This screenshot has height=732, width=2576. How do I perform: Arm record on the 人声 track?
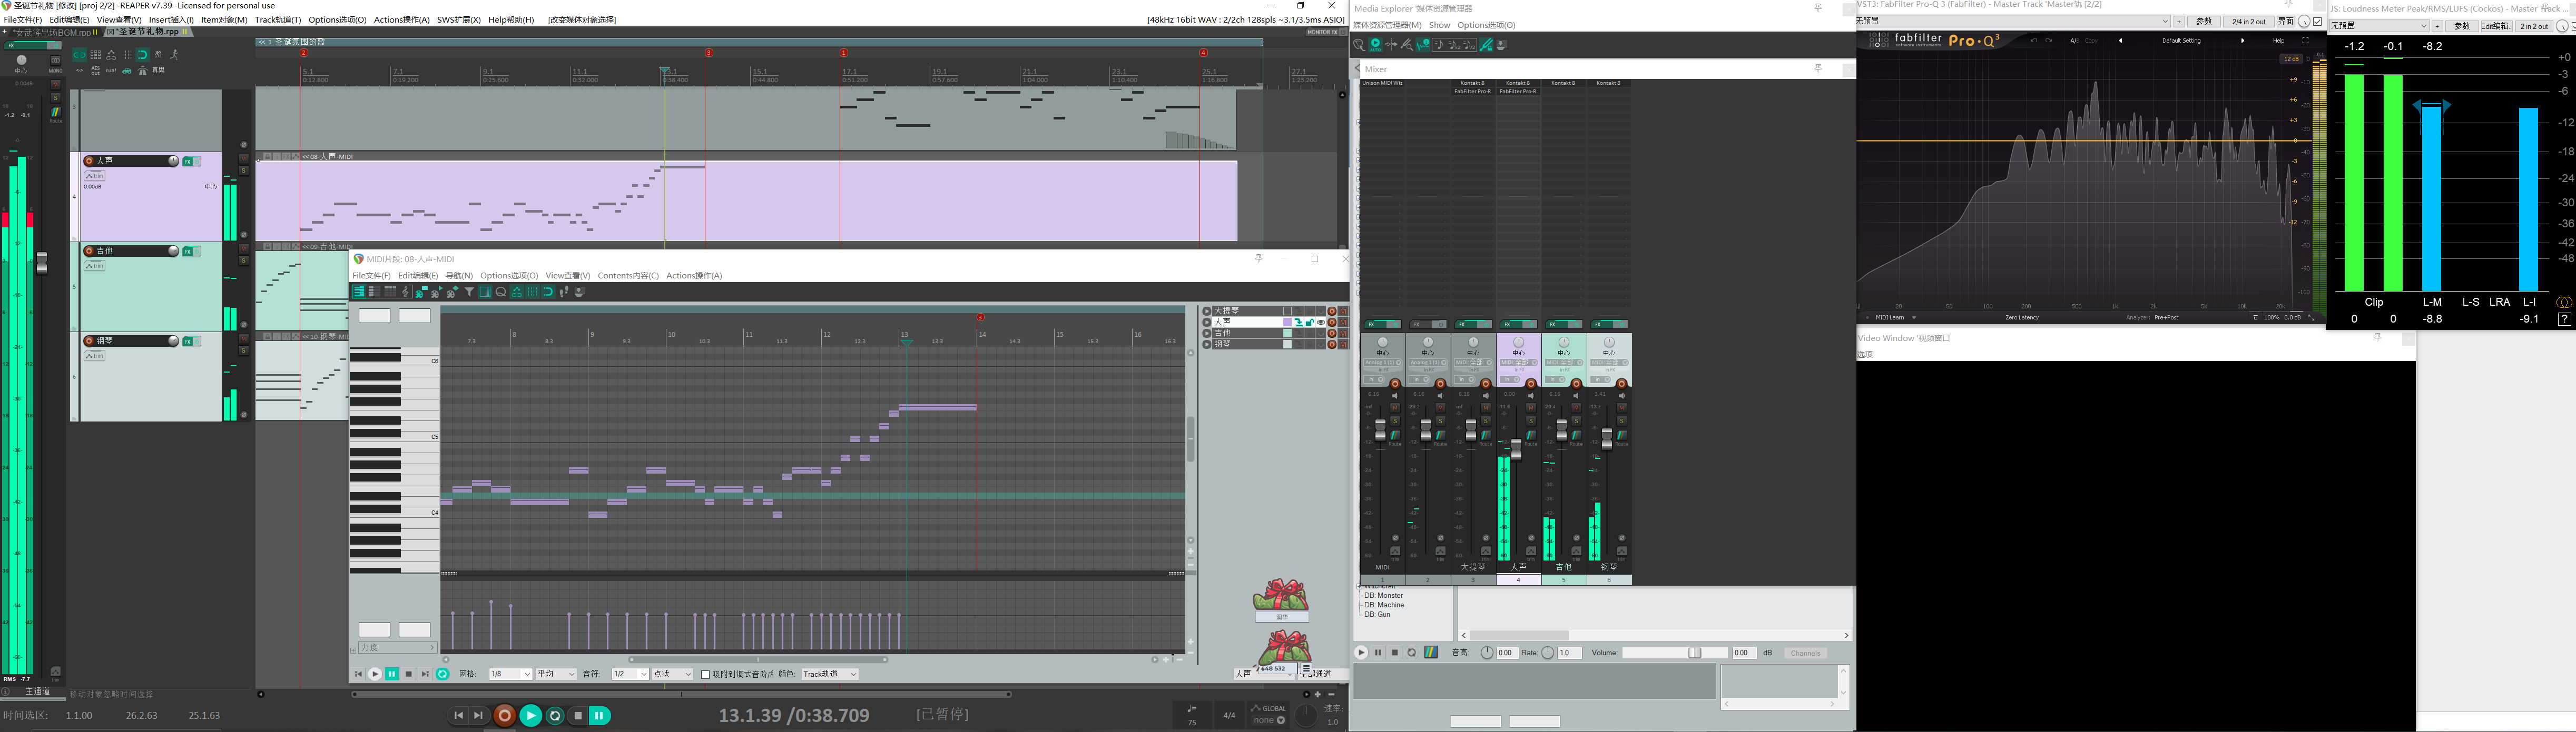click(89, 161)
